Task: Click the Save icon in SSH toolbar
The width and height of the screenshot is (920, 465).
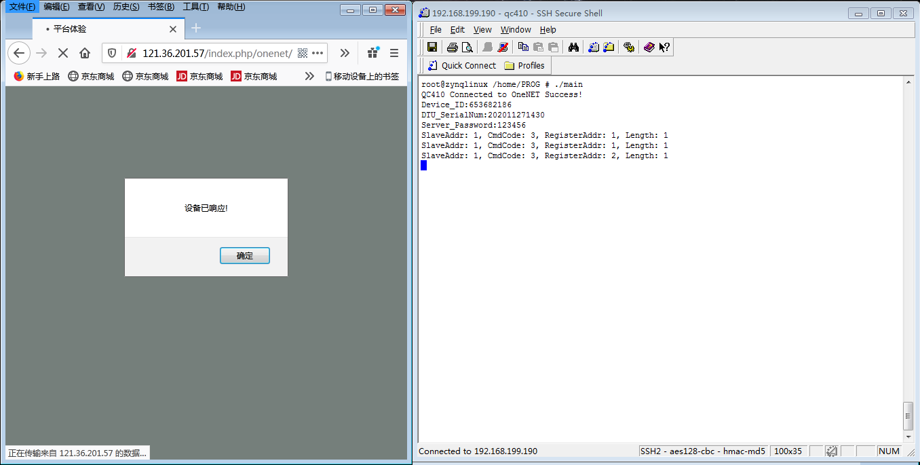Action: pyautogui.click(x=432, y=47)
